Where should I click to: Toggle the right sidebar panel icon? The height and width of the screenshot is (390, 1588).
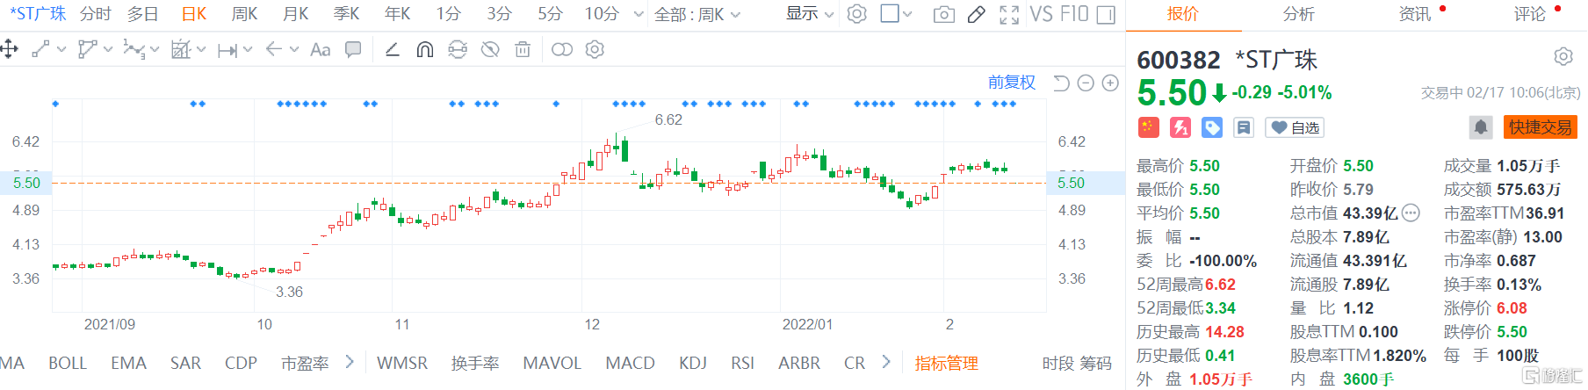point(1107,14)
